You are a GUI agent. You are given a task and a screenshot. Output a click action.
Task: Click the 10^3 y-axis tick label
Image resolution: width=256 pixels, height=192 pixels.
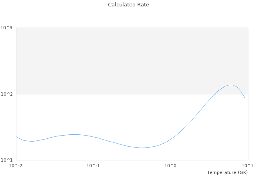[x=7, y=28]
